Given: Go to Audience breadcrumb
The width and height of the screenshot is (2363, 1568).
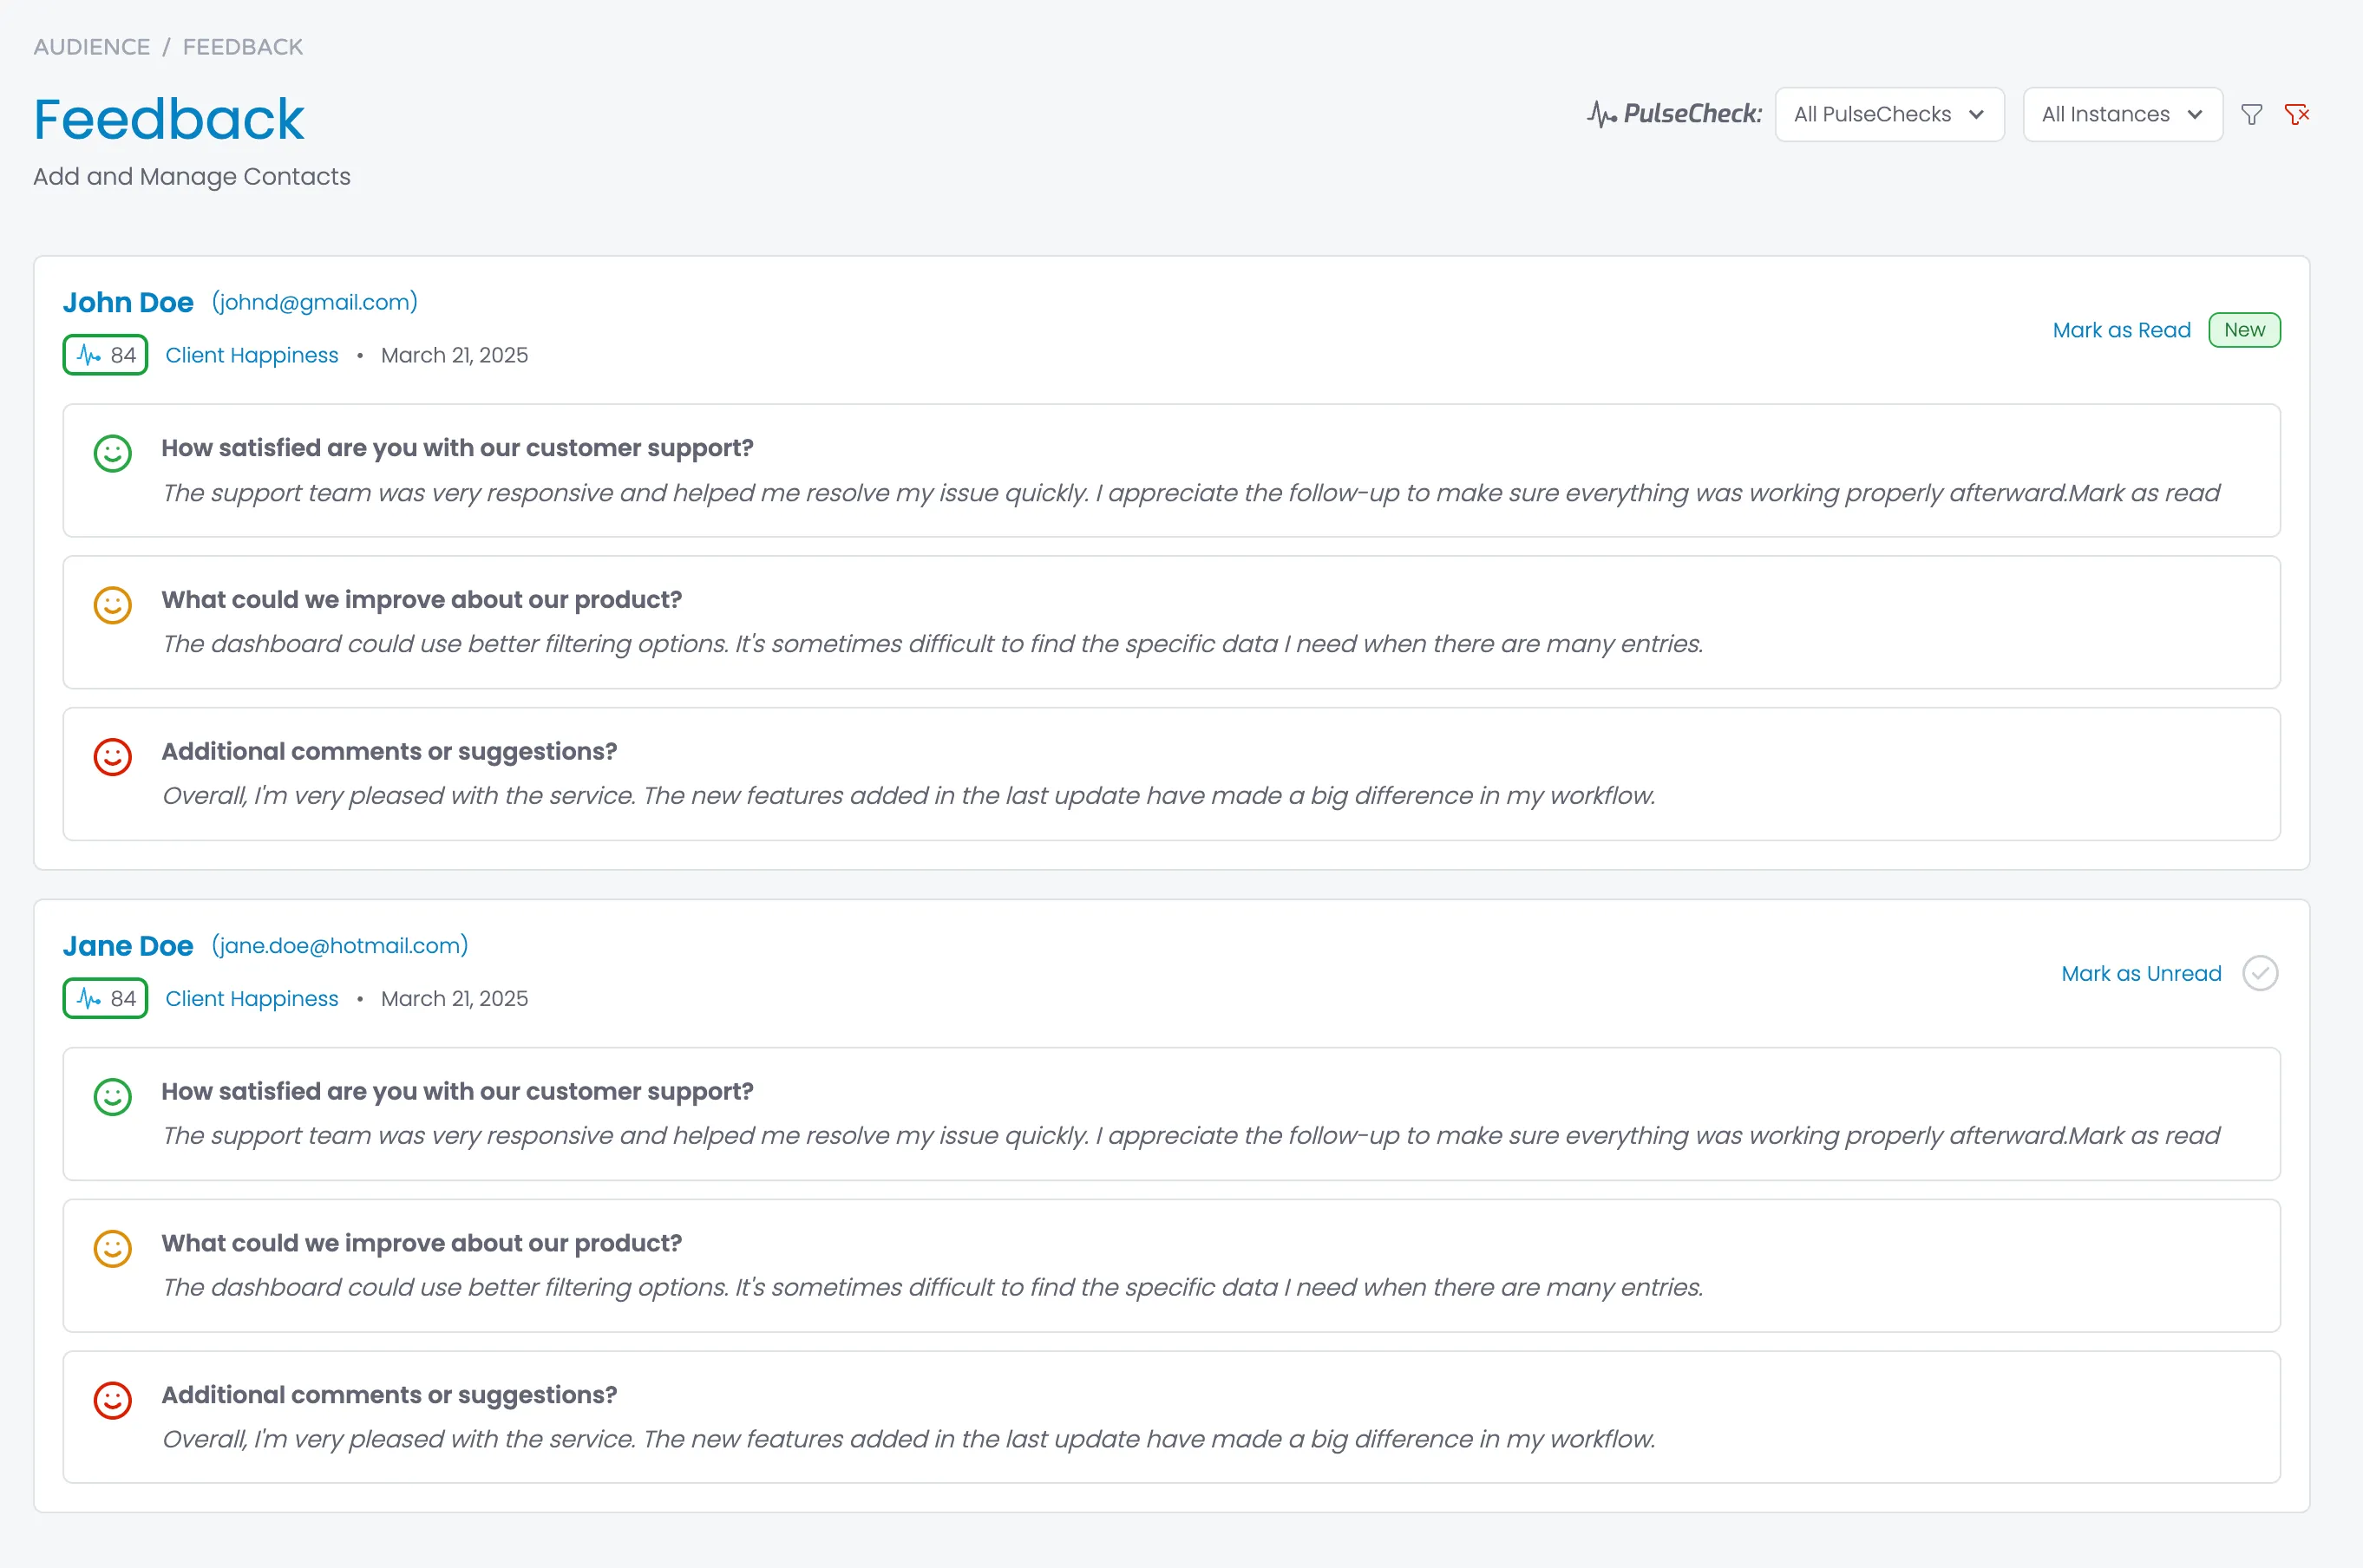Looking at the screenshot, I should [x=92, y=47].
